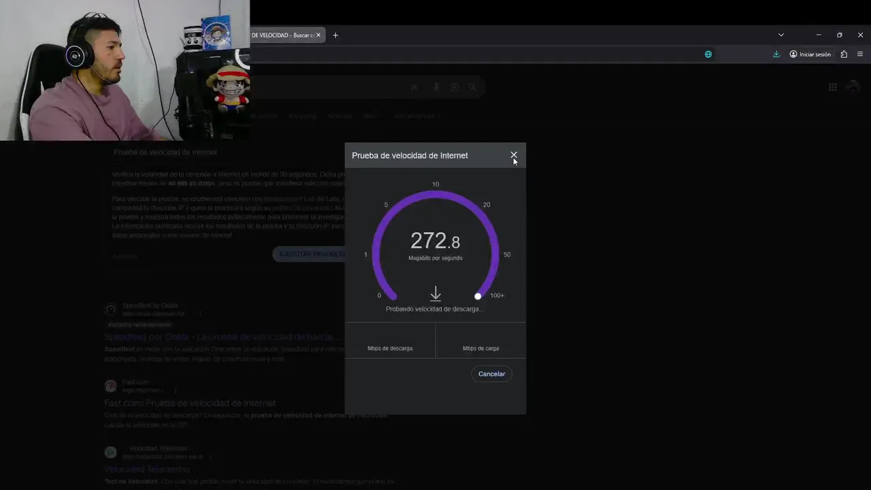
Task: Open the Speedtest por Ookla result link
Action: coord(223,337)
